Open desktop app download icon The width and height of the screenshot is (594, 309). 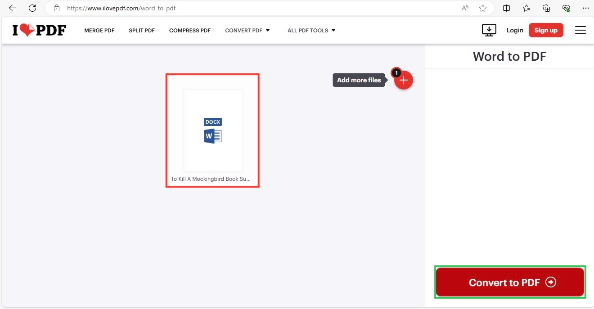click(489, 30)
